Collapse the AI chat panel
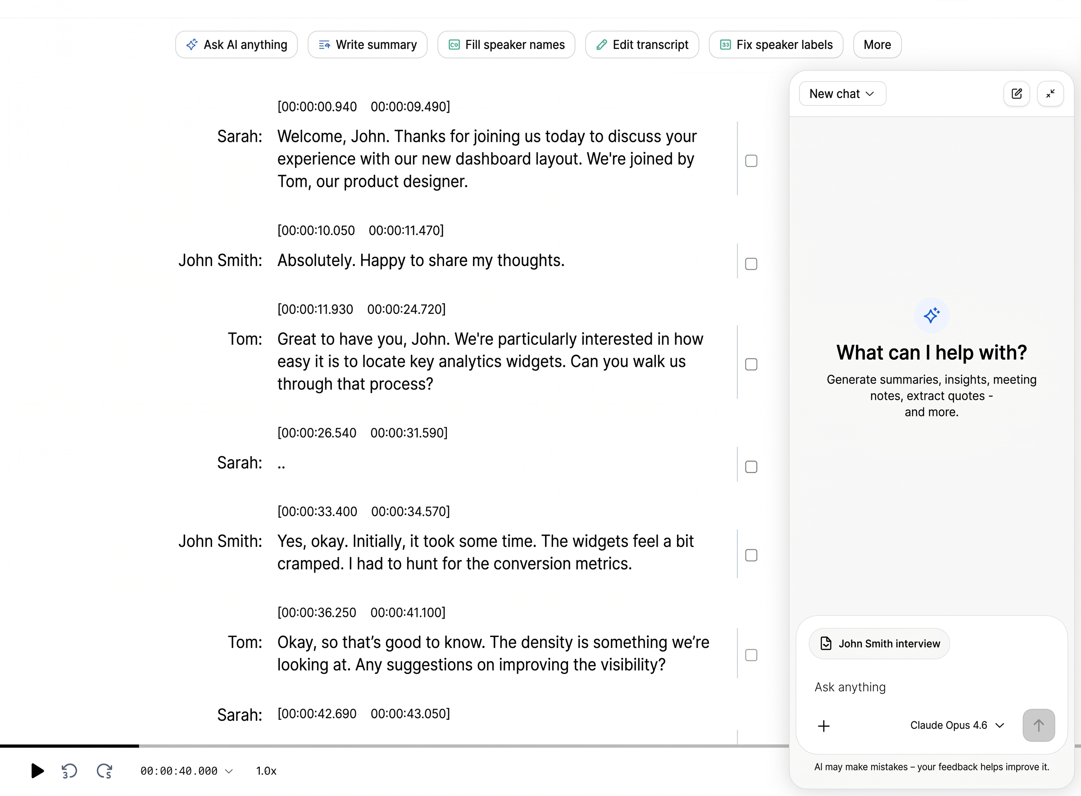Viewport: 1081px width, 796px height. [x=1050, y=94]
